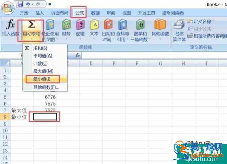Click cell containing 7575 in row 6
227x164 pixels.
[45, 104]
